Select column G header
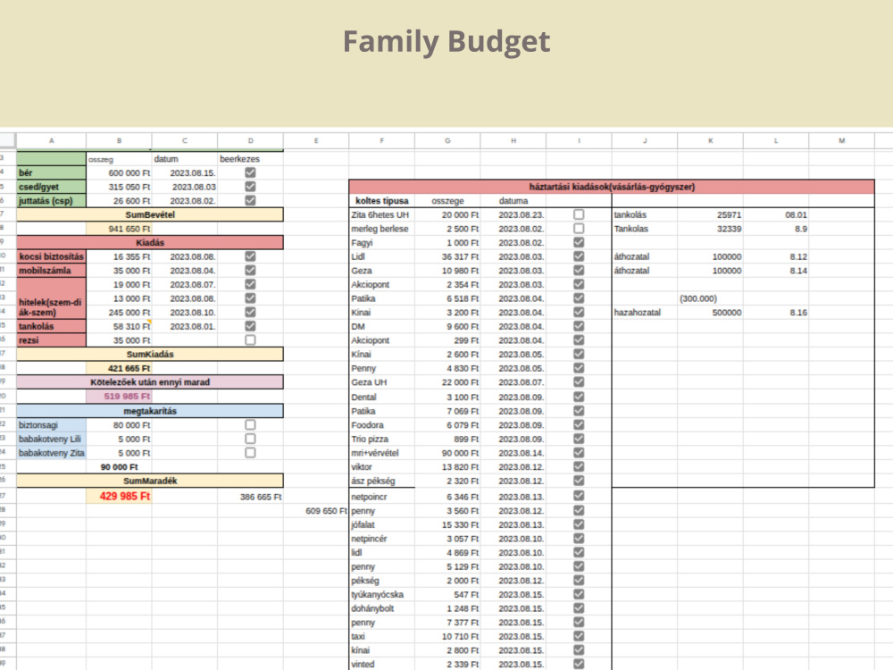Screen dimensions: 893x670 (447, 140)
